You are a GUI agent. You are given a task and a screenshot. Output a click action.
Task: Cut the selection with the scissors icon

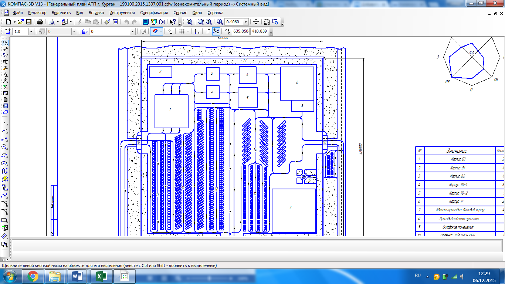(x=79, y=22)
